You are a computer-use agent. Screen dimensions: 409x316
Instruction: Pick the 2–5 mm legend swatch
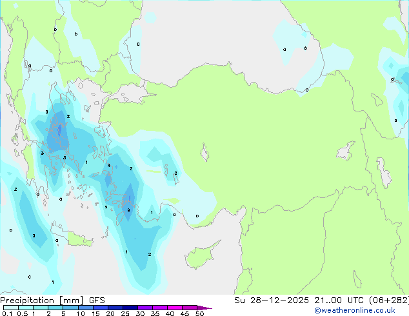click(x=55, y=308)
